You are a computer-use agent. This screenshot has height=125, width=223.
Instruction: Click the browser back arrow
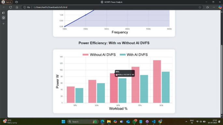pyautogui.click(x=4, y=7)
